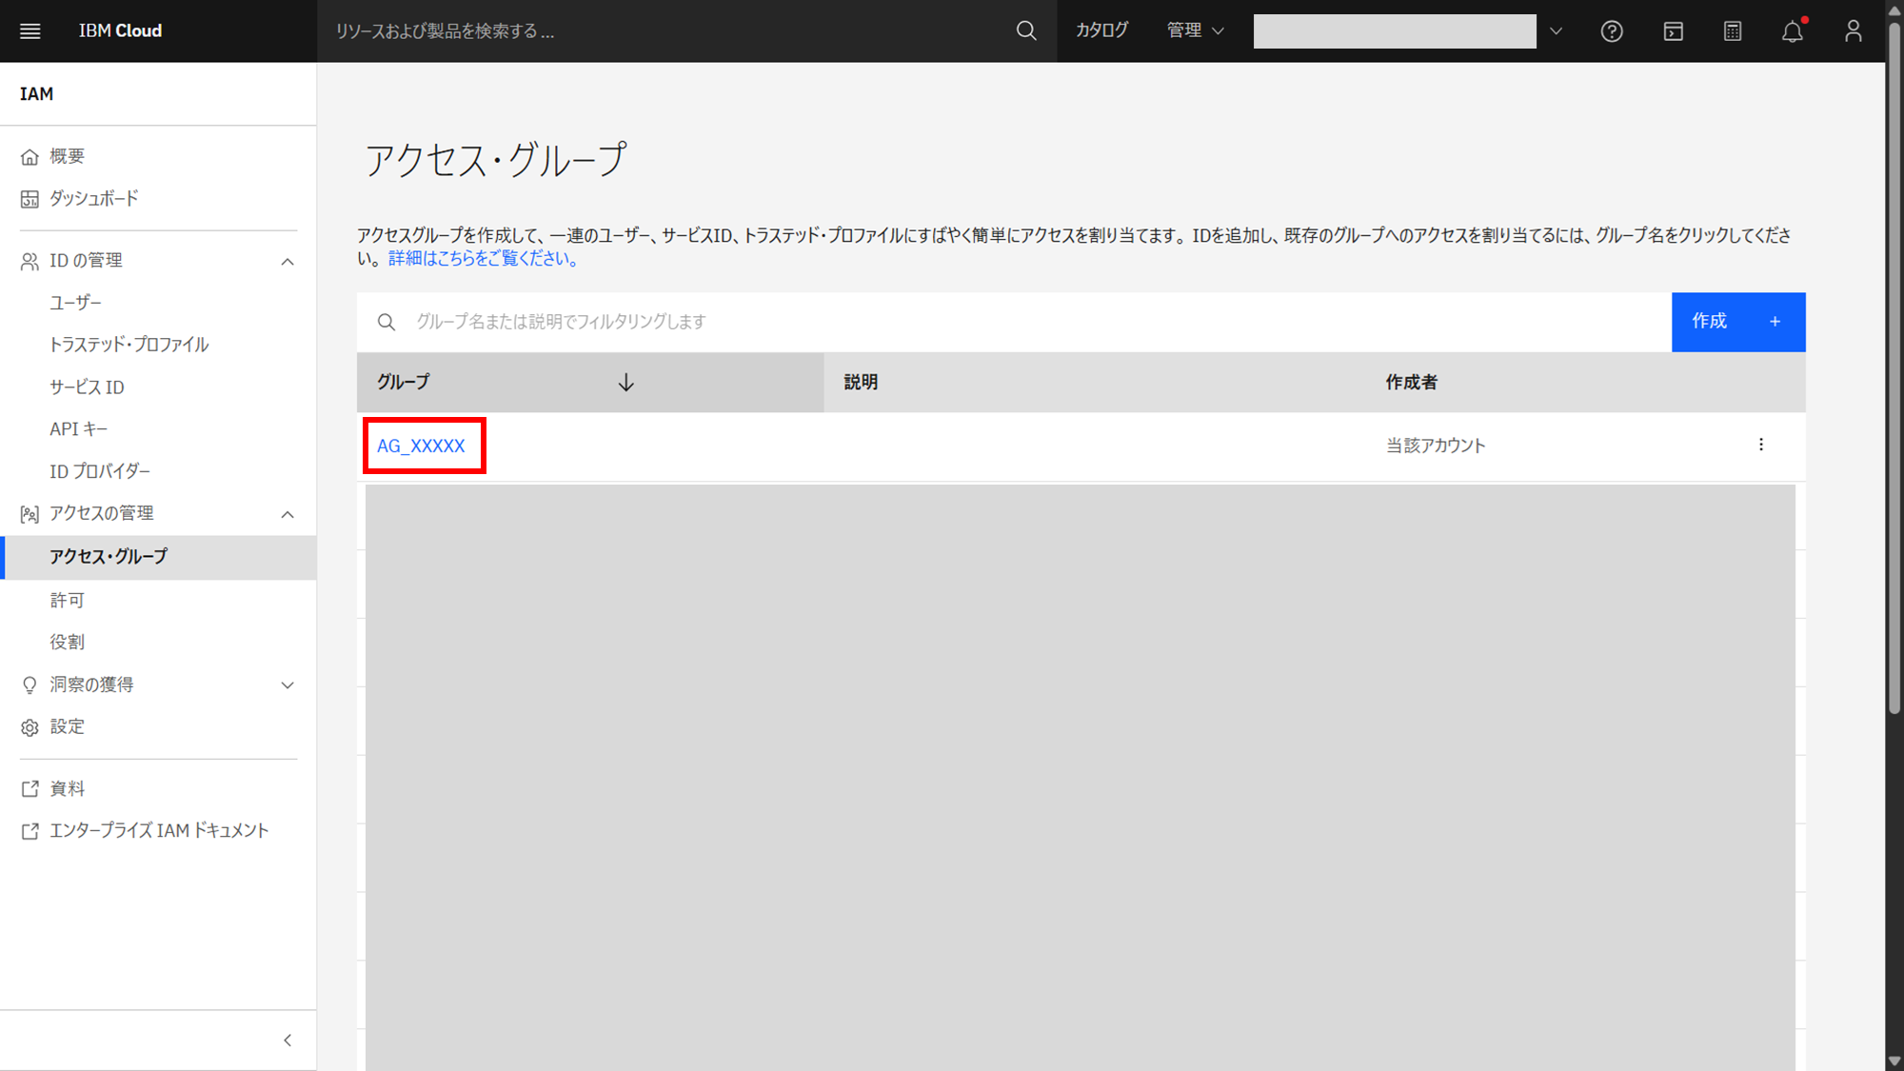Open the cost estimator calculator icon

[x=1733, y=31]
